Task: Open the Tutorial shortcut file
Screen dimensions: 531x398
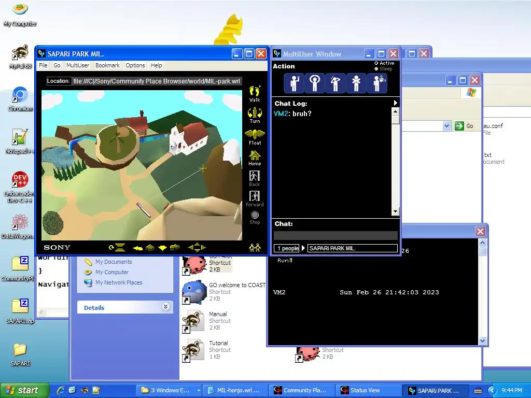Action: [206, 350]
